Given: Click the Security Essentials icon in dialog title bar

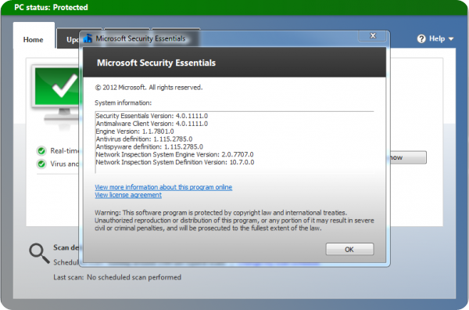Looking at the screenshot, I should pyautogui.click(x=88, y=38).
